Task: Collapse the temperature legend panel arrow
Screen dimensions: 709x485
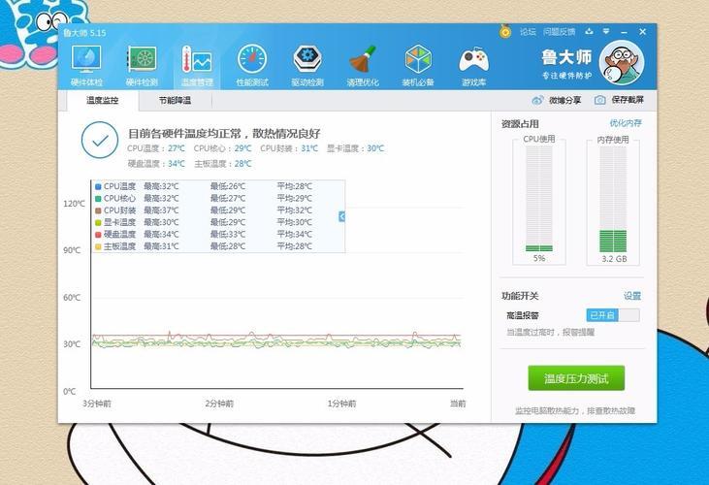Action: point(341,216)
